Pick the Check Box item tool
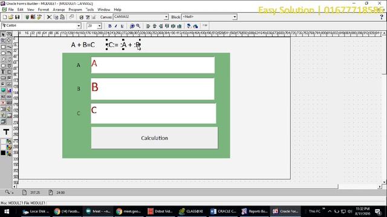 coord(9,78)
